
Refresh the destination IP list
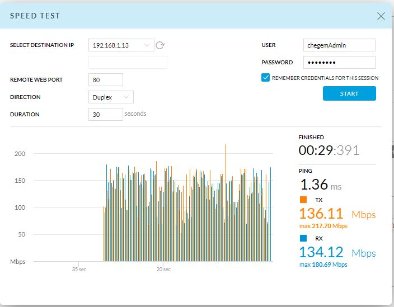160,45
